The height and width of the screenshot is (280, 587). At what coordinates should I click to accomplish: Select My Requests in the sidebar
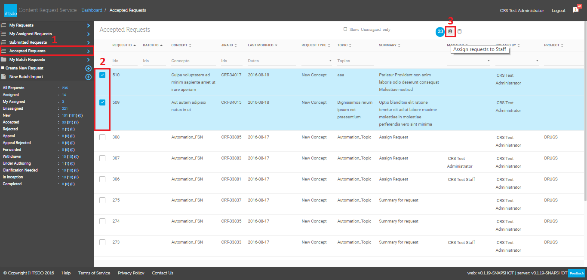click(22, 25)
